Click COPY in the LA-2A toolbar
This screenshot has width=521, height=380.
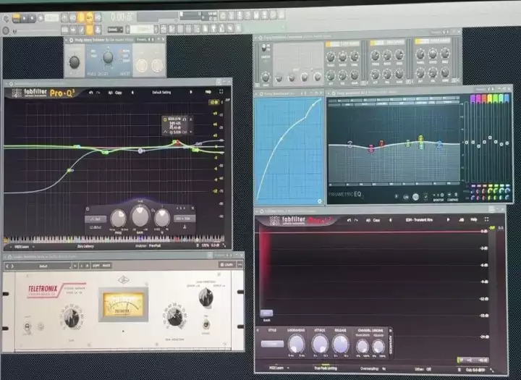[x=96, y=266]
